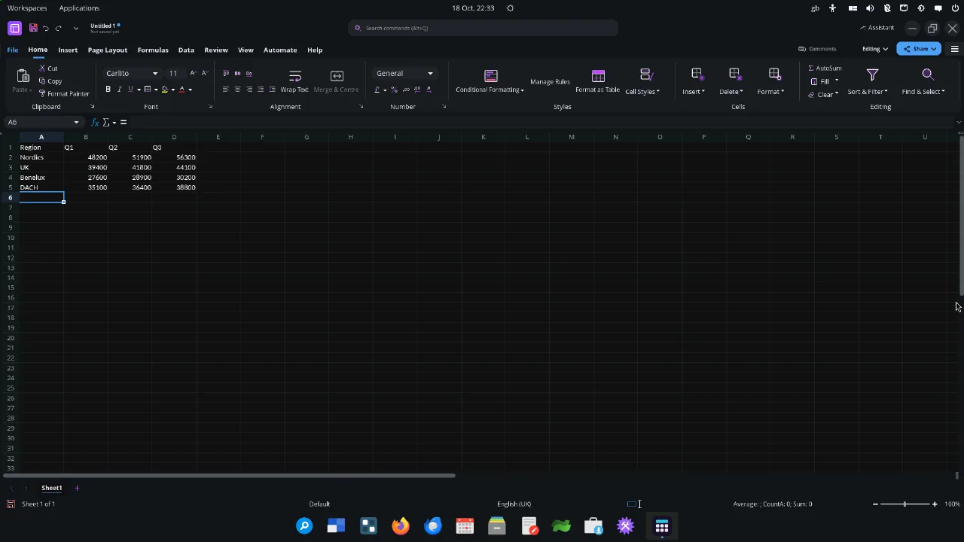964x542 pixels.
Task: Expand the Cell Styles dropdown
Action: coord(642,81)
